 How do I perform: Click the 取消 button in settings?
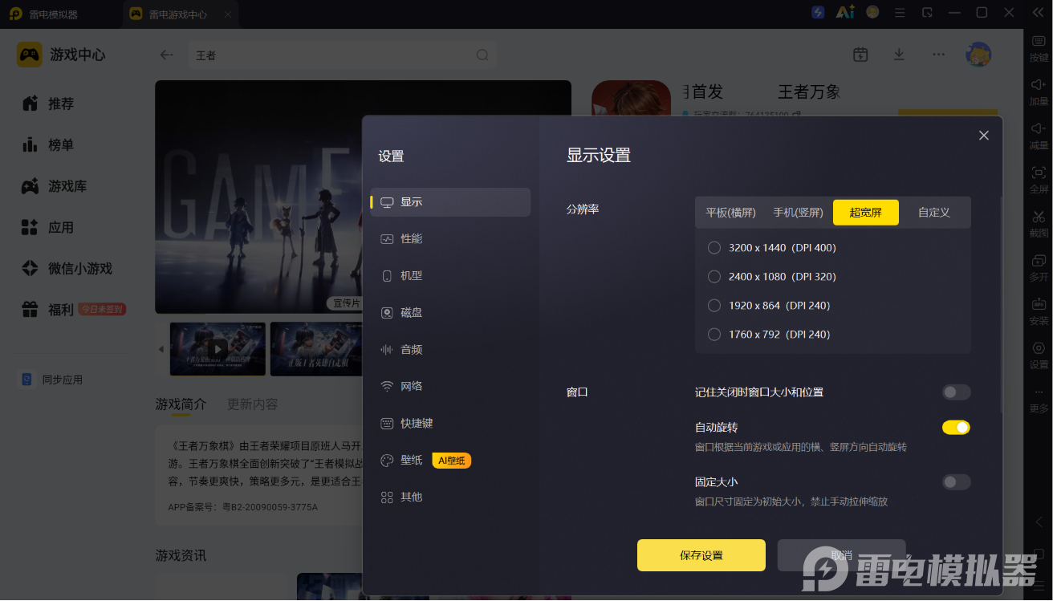(x=841, y=555)
